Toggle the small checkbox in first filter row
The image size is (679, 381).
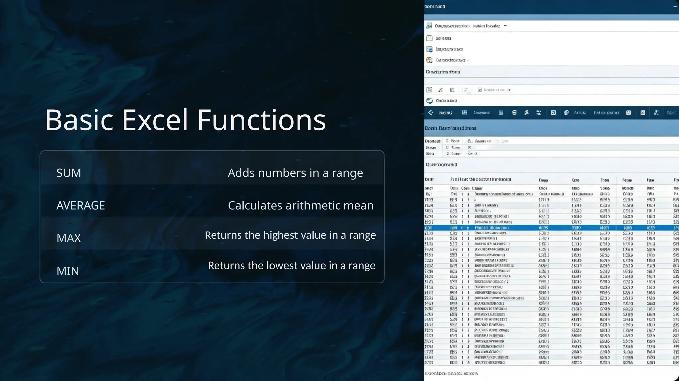point(447,141)
